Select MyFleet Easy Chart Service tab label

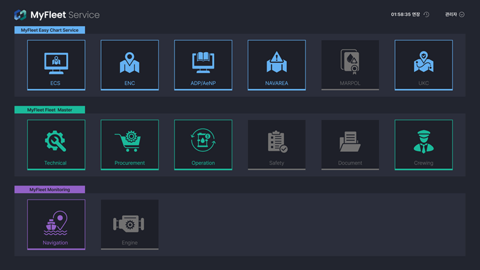point(50,30)
